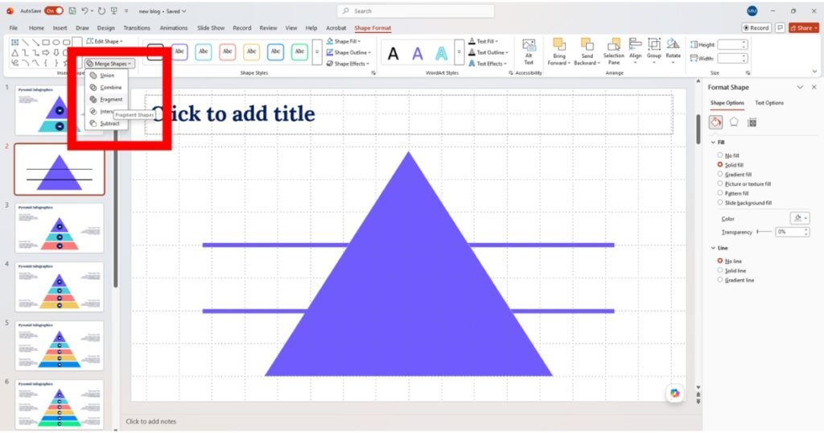Viewport: 824px width, 433px height.
Task: Toggle the AutoSave switch
Action: pyautogui.click(x=54, y=10)
